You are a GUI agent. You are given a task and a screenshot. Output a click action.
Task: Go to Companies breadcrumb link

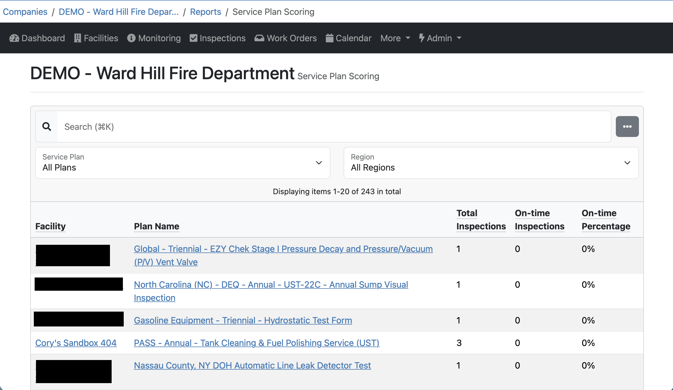click(x=25, y=12)
